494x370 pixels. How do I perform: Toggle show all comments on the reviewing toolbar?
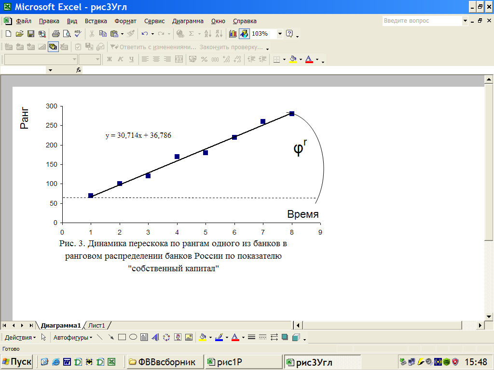(53, 47)
